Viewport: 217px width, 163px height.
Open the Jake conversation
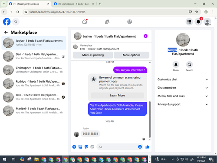(x=34, y=97)
